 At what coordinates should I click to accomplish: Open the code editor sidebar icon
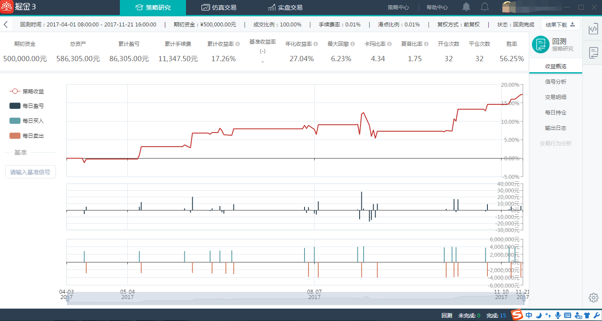(x=593, y=29)
